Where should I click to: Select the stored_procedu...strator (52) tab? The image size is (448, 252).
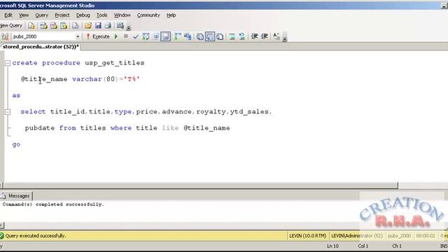click(41, 47)
